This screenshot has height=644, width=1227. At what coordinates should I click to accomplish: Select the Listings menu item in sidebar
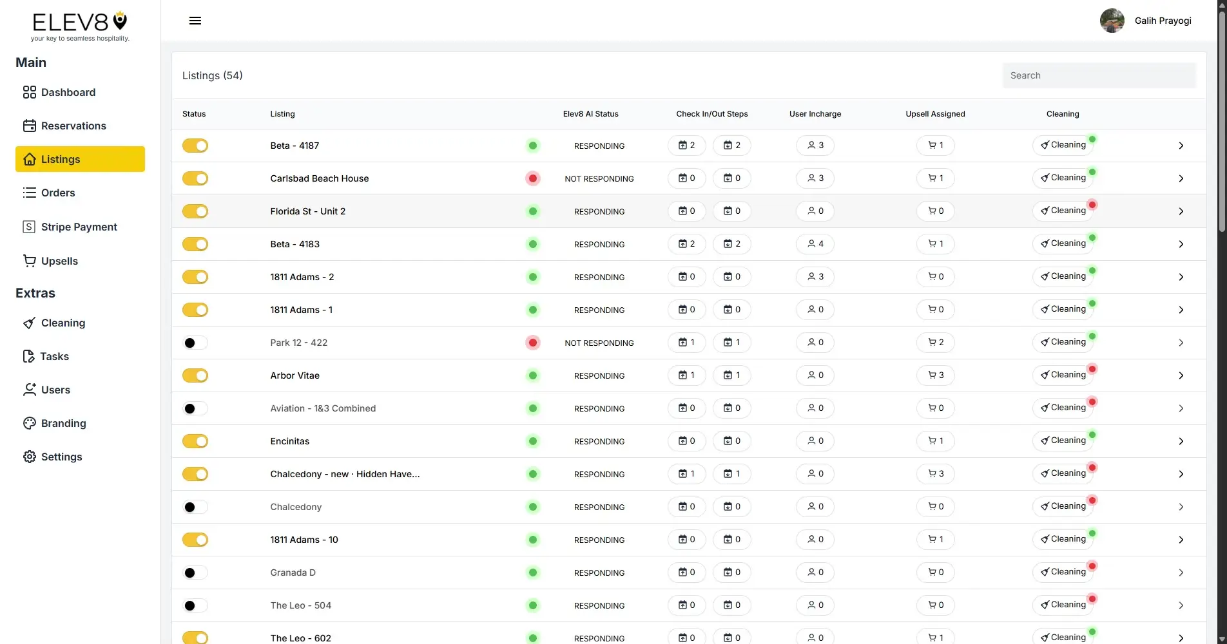pos(61,159)
